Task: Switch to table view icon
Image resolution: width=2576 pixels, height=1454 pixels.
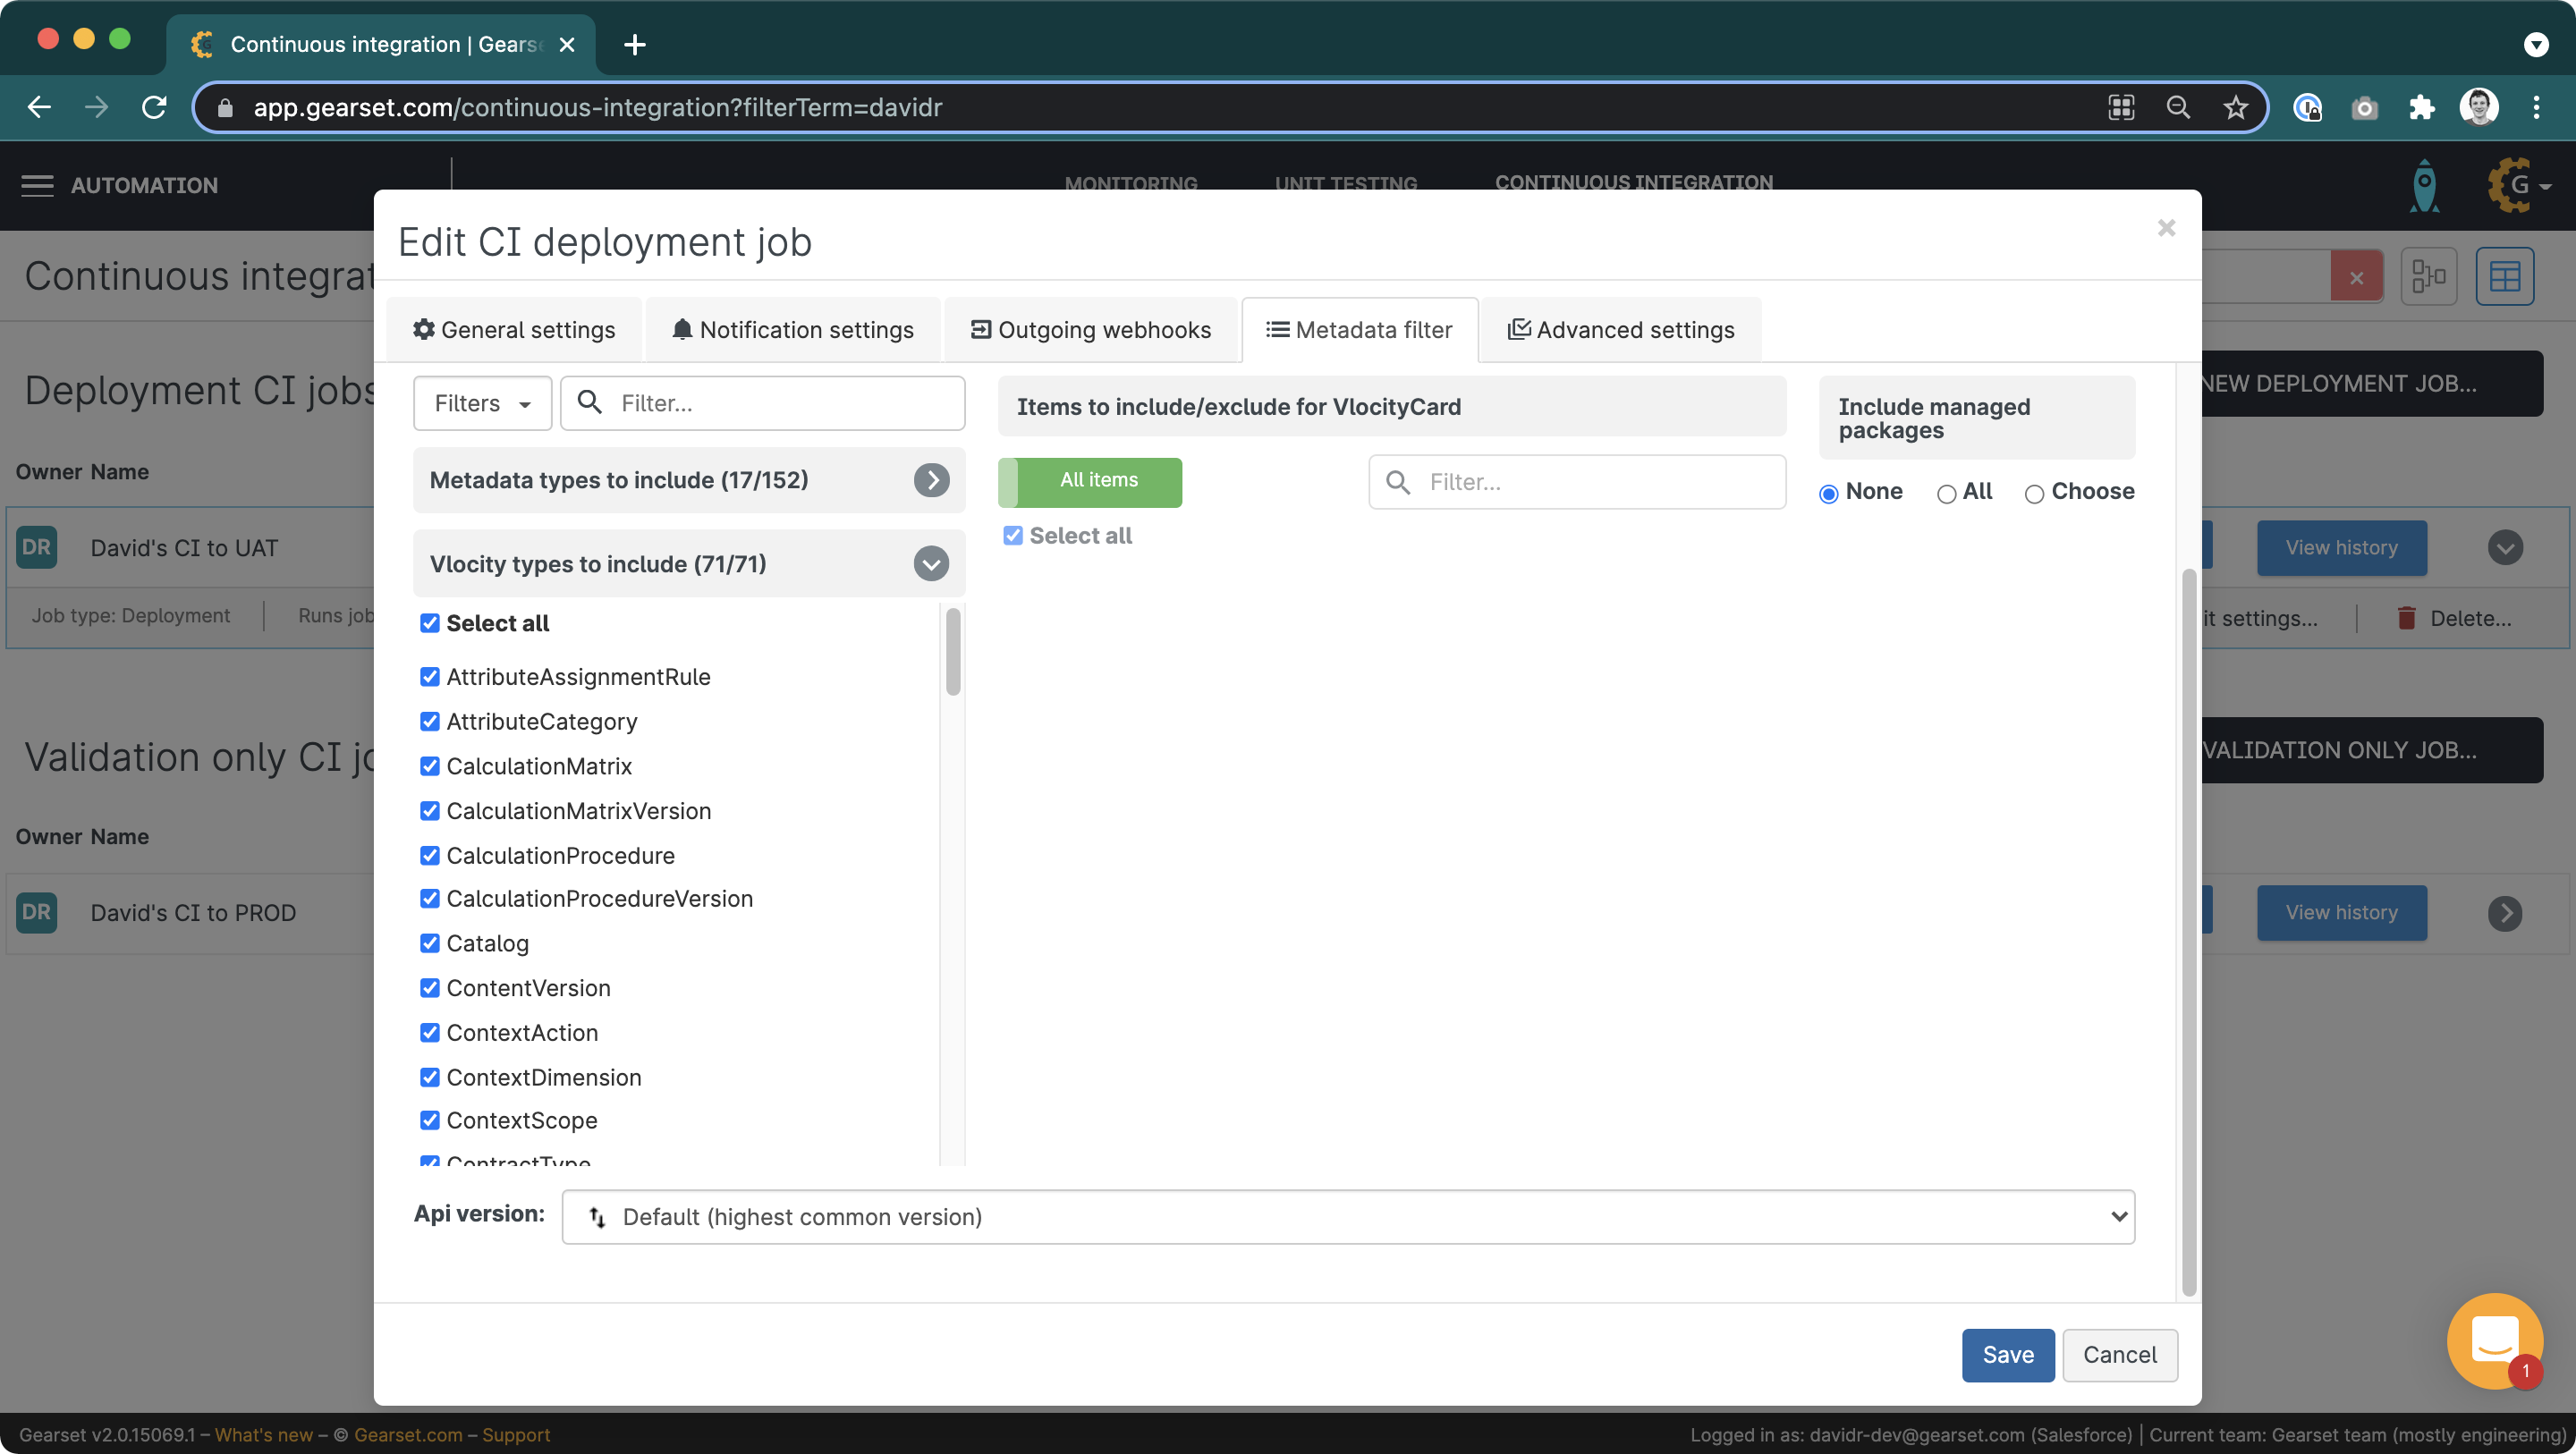Action: coord(2504,276)
